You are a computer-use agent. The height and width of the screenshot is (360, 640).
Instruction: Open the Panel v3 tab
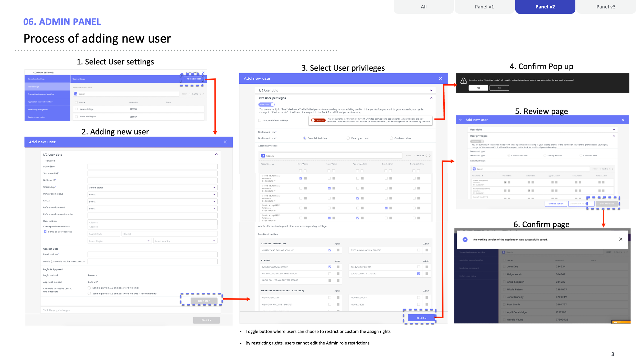(606, 7)
